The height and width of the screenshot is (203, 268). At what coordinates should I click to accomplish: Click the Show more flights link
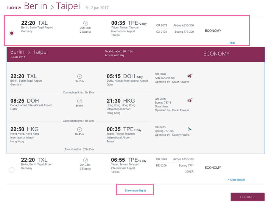[135, 191]
